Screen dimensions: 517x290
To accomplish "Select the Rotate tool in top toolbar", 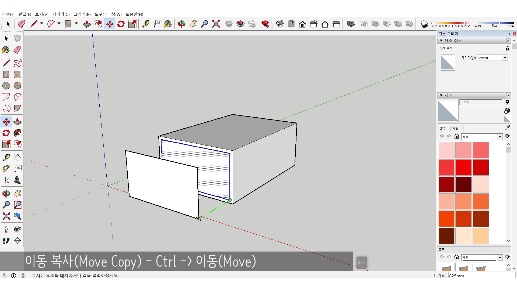I will [x=121, y=24].
